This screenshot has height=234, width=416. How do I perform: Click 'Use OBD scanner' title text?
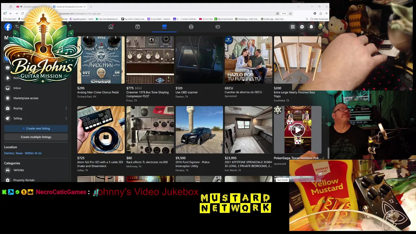(x=187, y=92)
